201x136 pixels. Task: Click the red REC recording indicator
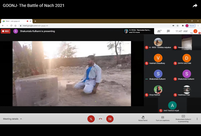pyautogui.click(x=6, y=31)
